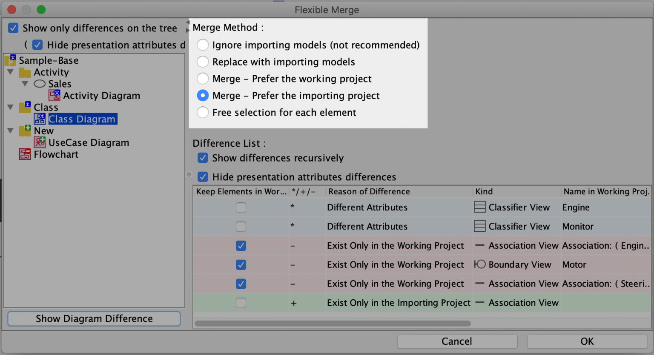Collapse the New folder node
654x355 pixels.
pos(11,131)
